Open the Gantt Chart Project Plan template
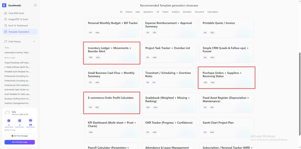Screen dimensions: 301x149 click(226, 127)
